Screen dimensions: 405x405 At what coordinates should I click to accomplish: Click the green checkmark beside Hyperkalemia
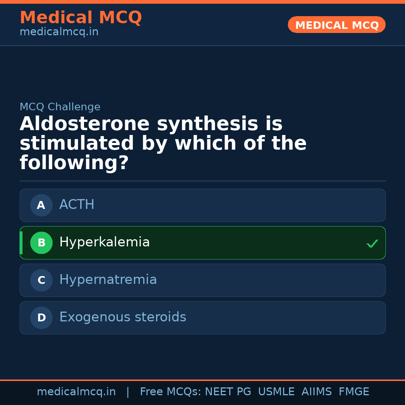click(x=372, y=243)
